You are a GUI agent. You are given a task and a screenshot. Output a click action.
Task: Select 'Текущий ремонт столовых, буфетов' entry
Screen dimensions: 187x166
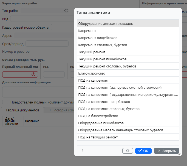point(128,66)
